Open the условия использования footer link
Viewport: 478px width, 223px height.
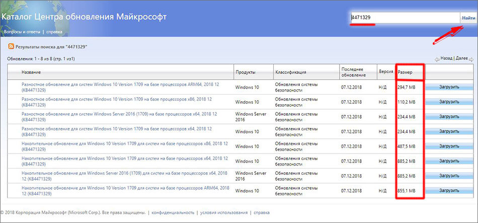pos(224,212)
